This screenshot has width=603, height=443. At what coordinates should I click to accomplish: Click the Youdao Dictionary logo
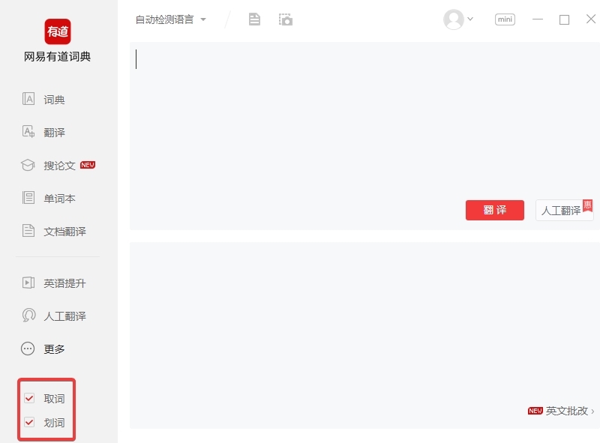click(x=56, y=33)
